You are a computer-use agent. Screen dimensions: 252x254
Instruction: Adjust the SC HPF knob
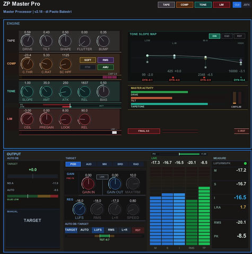(65, 64)
